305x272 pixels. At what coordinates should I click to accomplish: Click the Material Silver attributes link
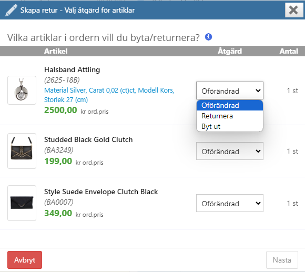tap(109, 95)
